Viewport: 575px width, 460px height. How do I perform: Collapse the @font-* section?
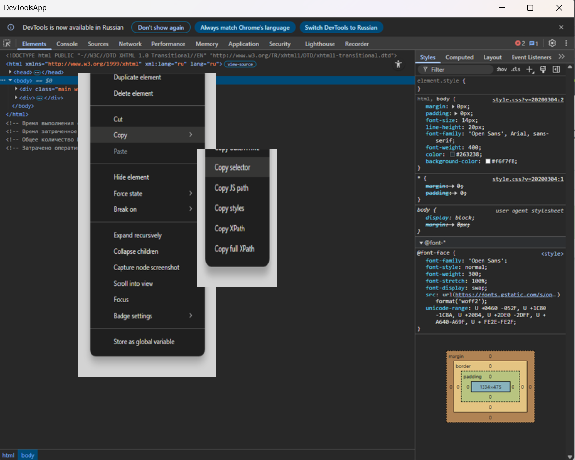tap(421, 243)
